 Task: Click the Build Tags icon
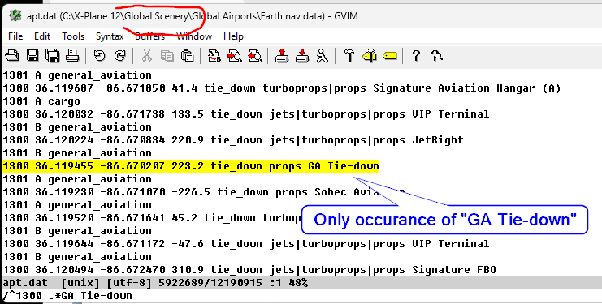click(370, 56)
